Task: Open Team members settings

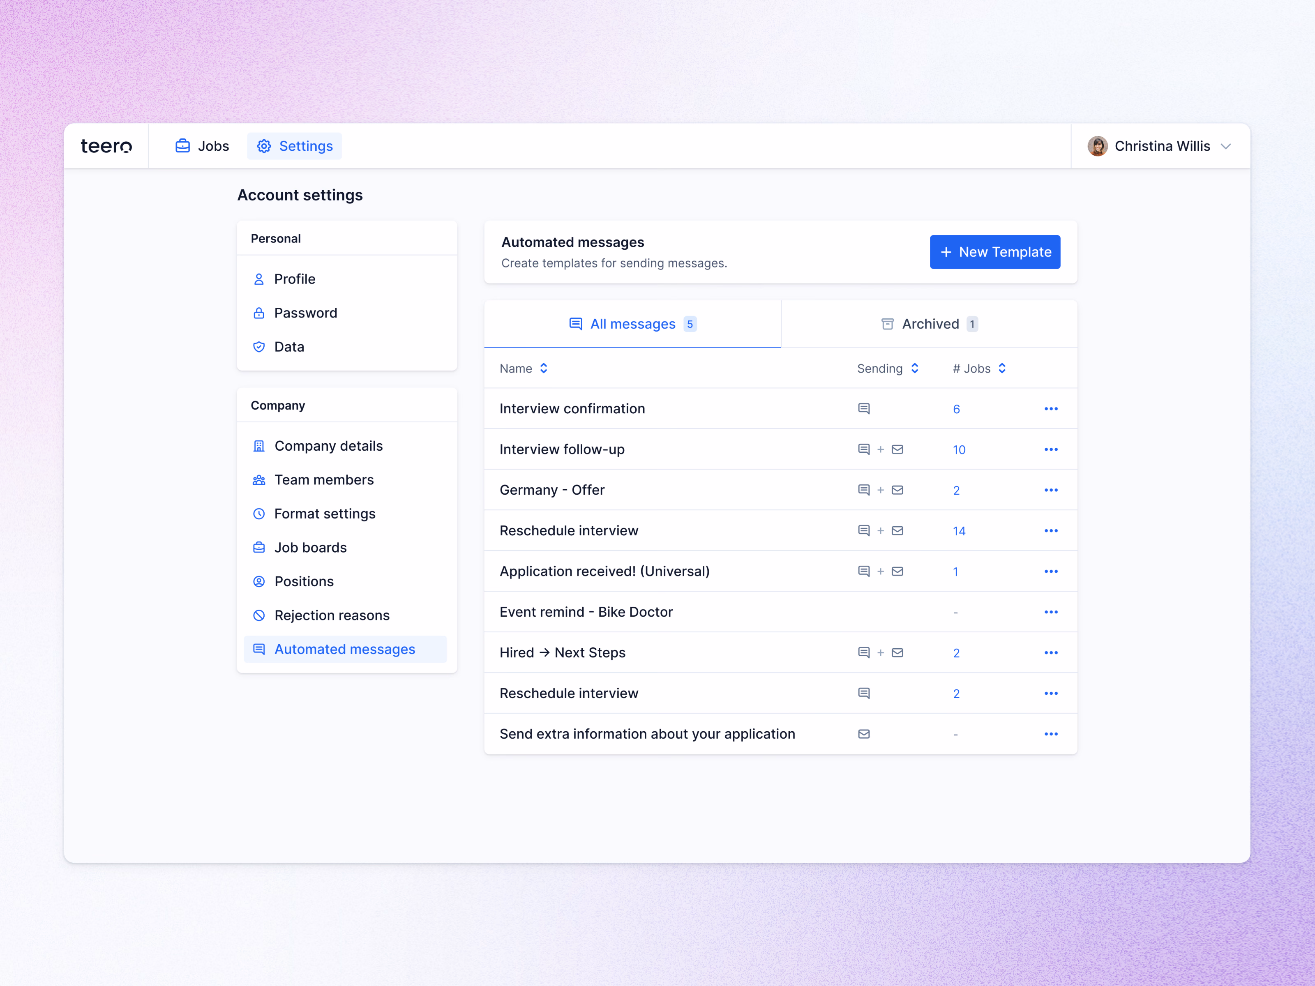Action: 346,480
